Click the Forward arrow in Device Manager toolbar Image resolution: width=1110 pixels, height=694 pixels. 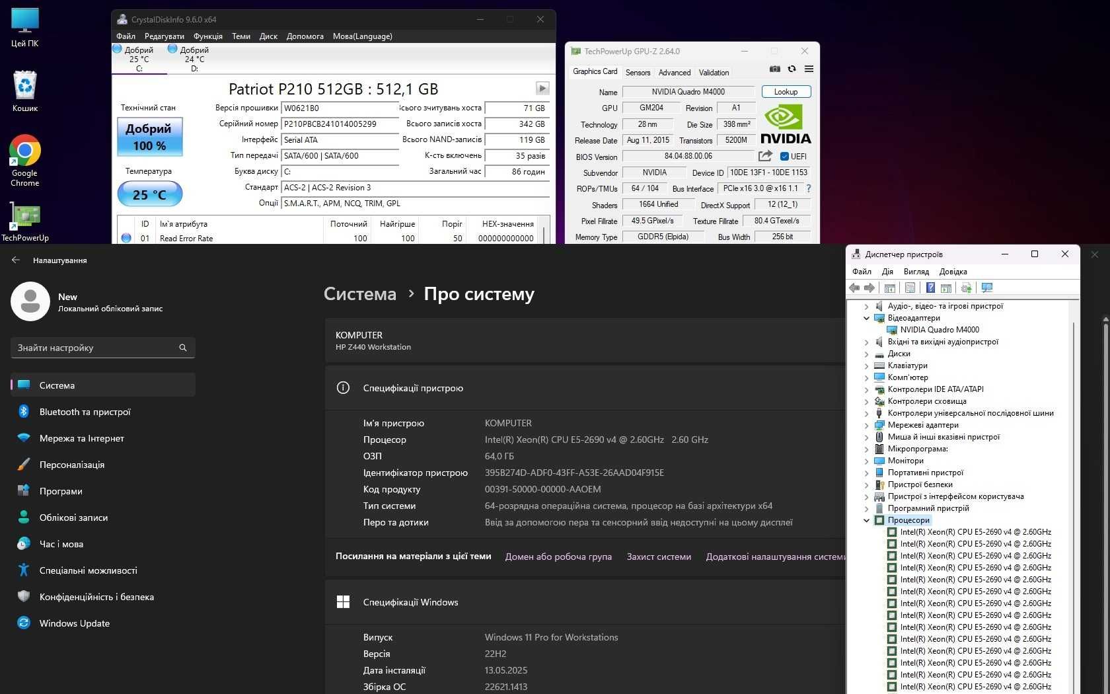pyautogui.click(x=869, y=288)
